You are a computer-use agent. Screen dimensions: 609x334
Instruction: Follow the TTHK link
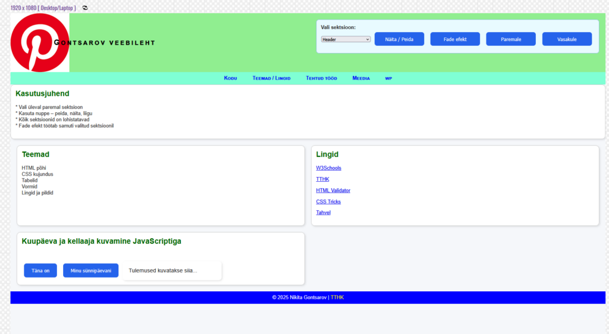pyautogui.click(x=322, y=179)
